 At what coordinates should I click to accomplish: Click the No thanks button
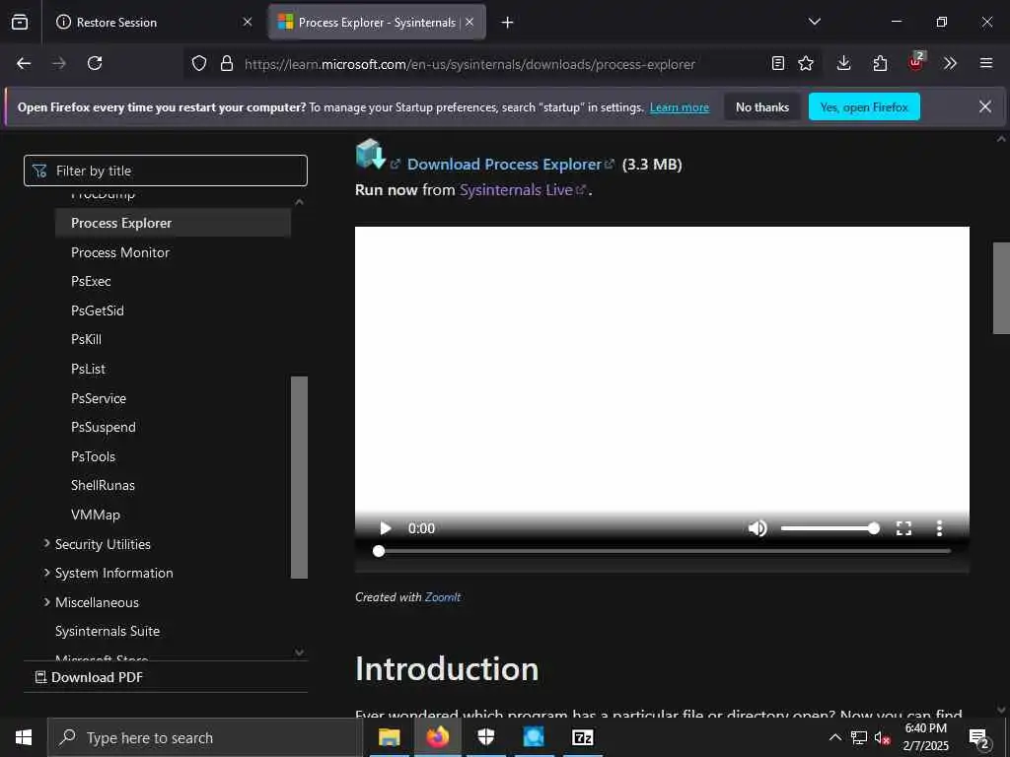point(762,106)
